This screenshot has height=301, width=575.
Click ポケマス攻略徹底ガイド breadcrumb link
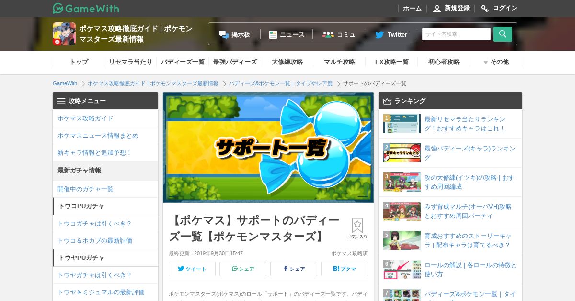153,83
